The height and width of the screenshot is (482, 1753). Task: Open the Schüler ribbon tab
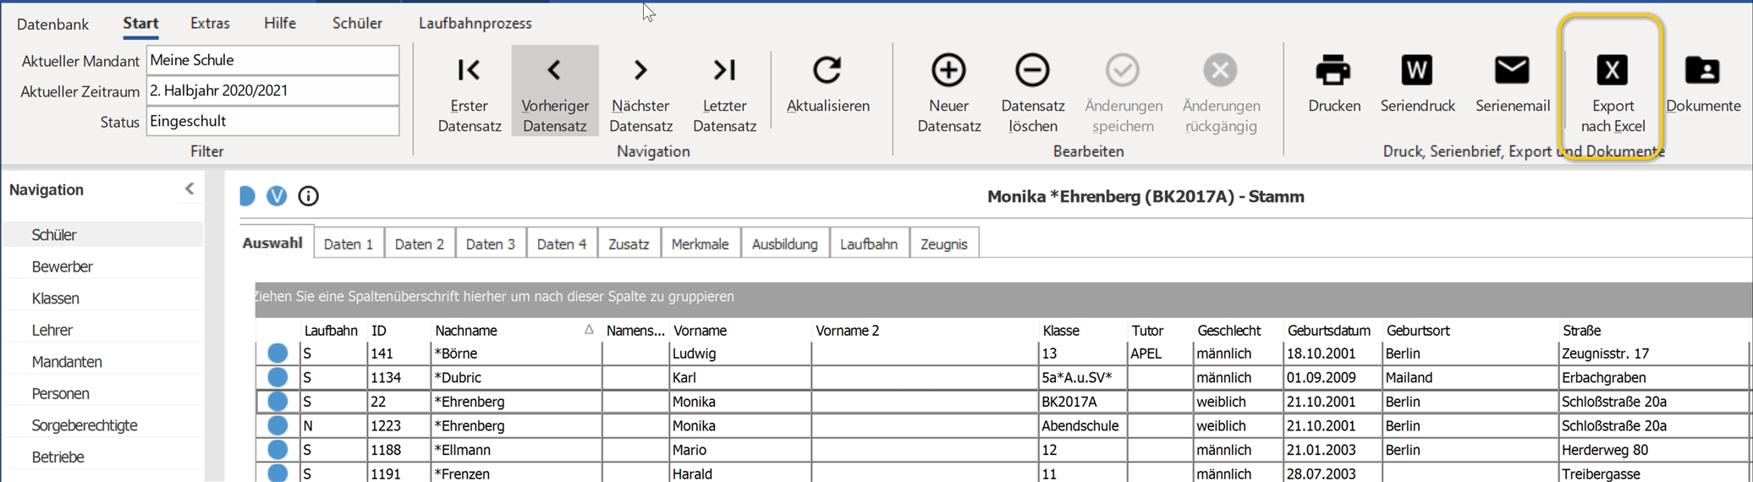357,23
